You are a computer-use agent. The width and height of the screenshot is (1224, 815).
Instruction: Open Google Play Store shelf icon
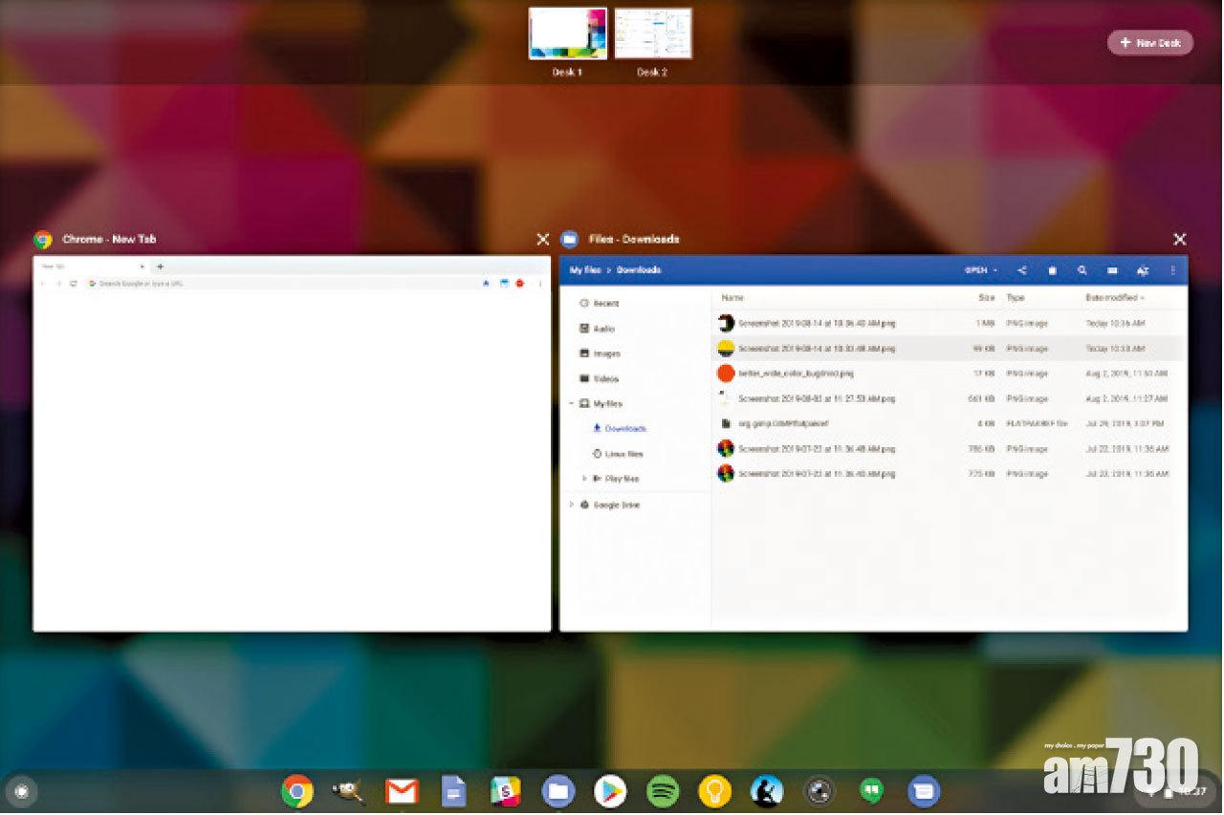click(x=610, y=791)
